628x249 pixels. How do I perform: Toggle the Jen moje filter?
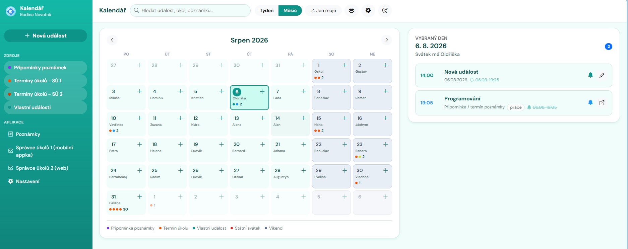click(323, 10)
